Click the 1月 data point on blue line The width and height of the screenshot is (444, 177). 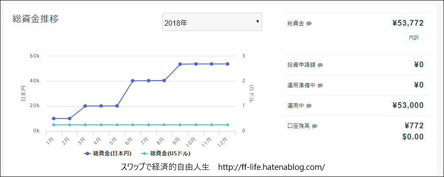click(x=54, y=119)
